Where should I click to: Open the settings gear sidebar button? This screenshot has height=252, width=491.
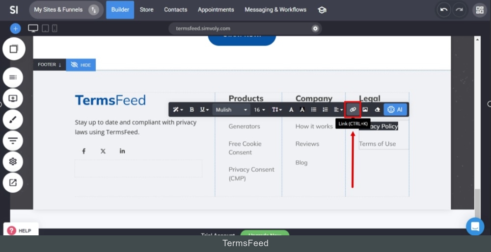point(13,162)
